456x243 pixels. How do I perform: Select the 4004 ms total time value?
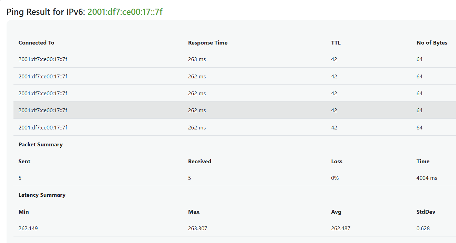pyautogui.click(x=427, y=178)
